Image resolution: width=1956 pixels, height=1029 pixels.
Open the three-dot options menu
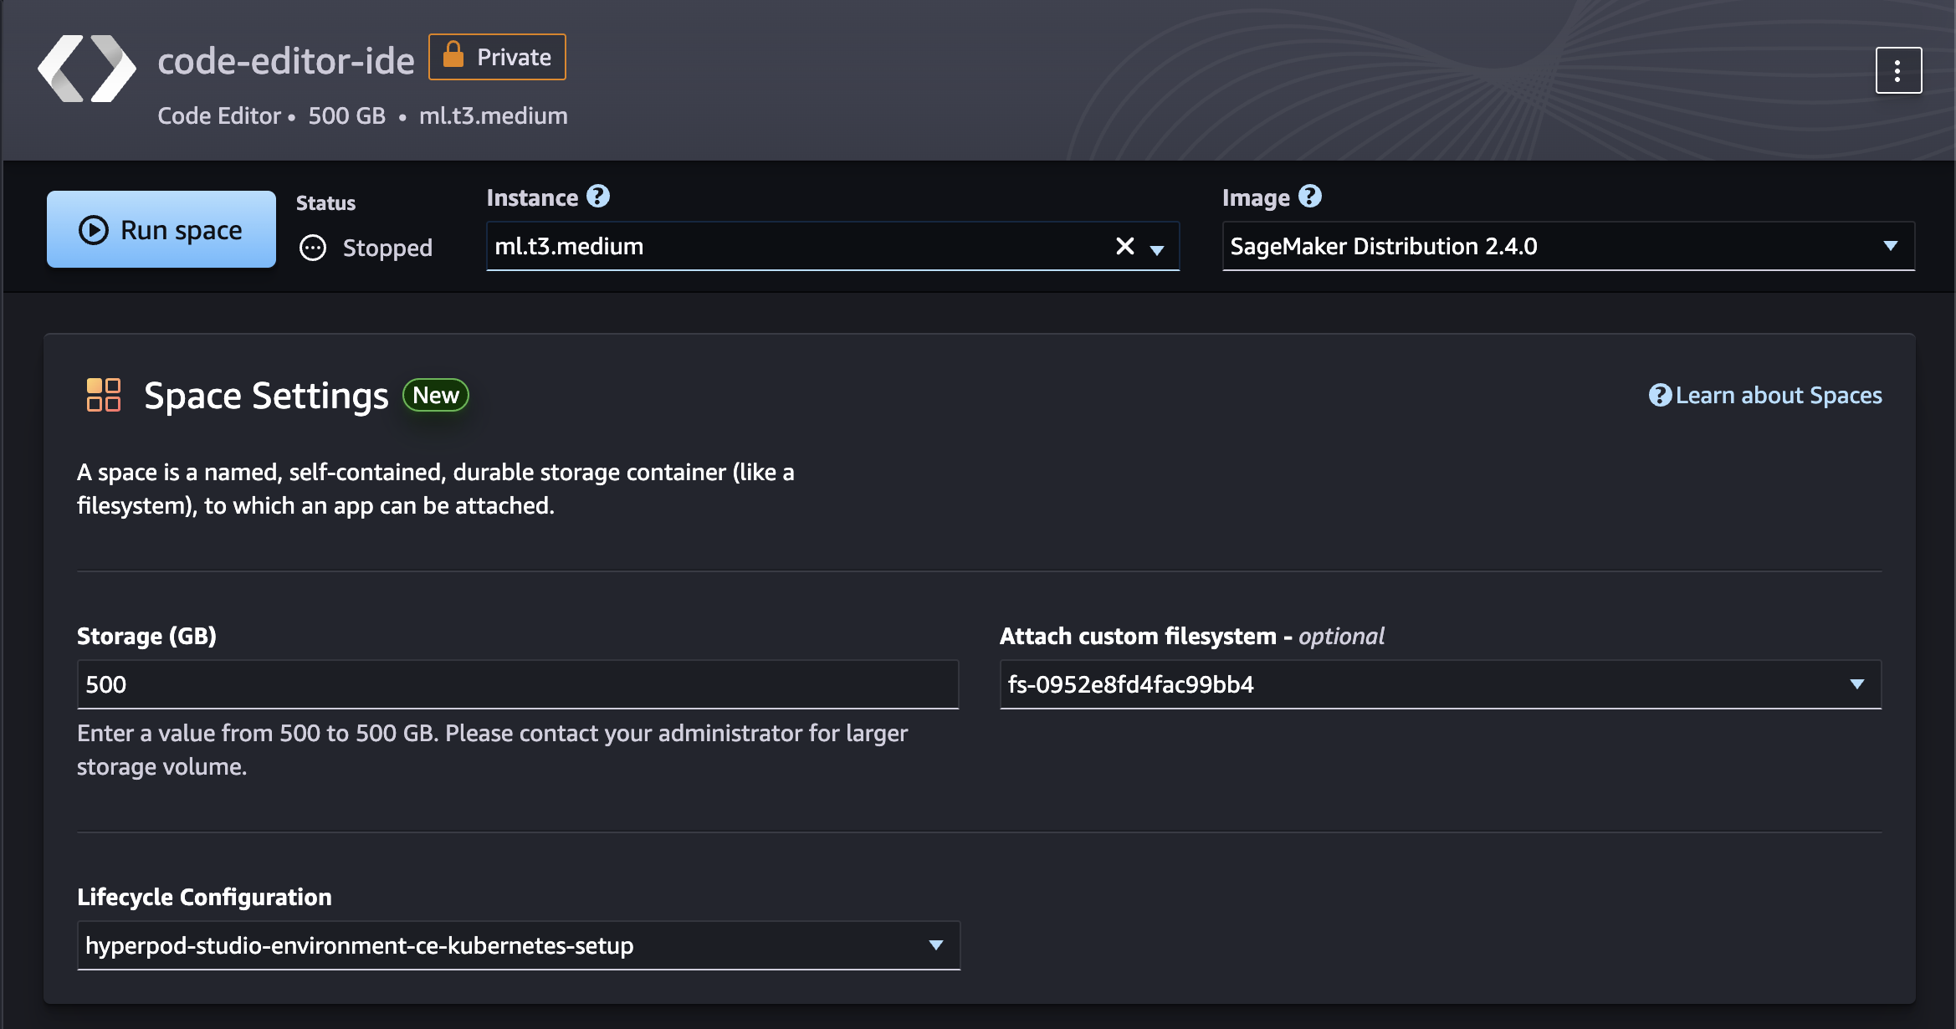point(1897,70)
